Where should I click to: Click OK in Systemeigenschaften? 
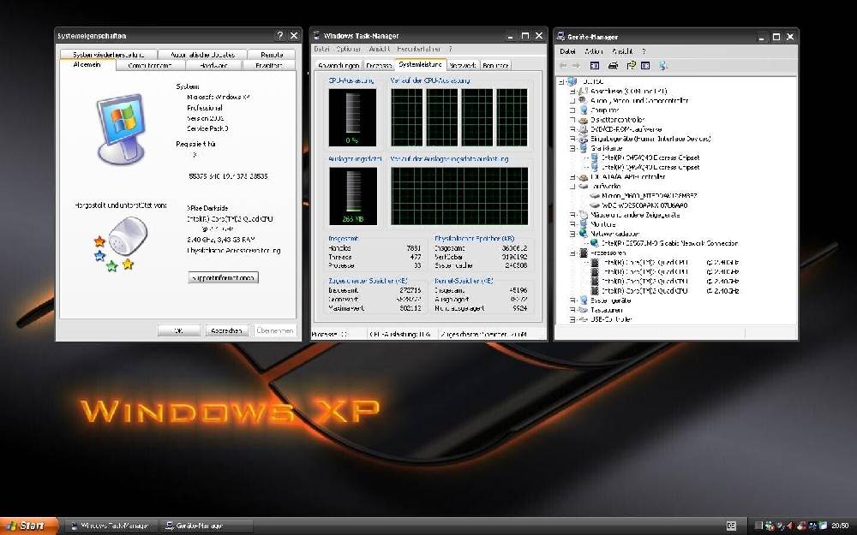pos(178,330)
